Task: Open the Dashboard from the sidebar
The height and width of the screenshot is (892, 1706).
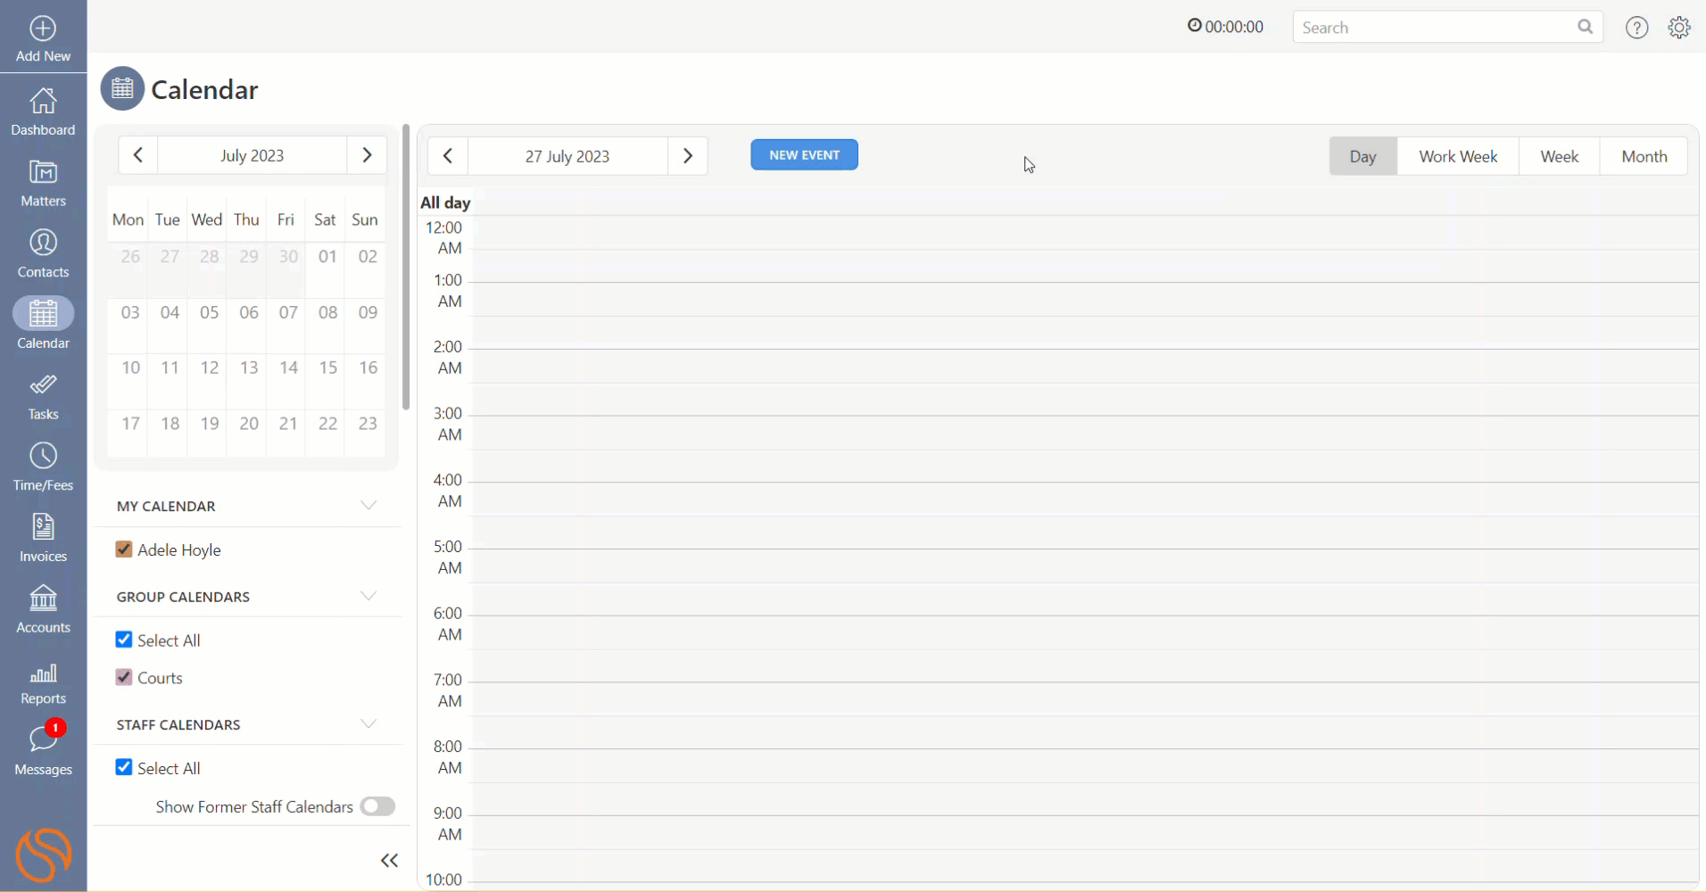Action: [43, 111]
